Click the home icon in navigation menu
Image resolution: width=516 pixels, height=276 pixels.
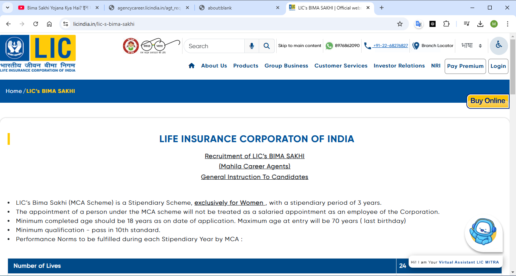192,66
